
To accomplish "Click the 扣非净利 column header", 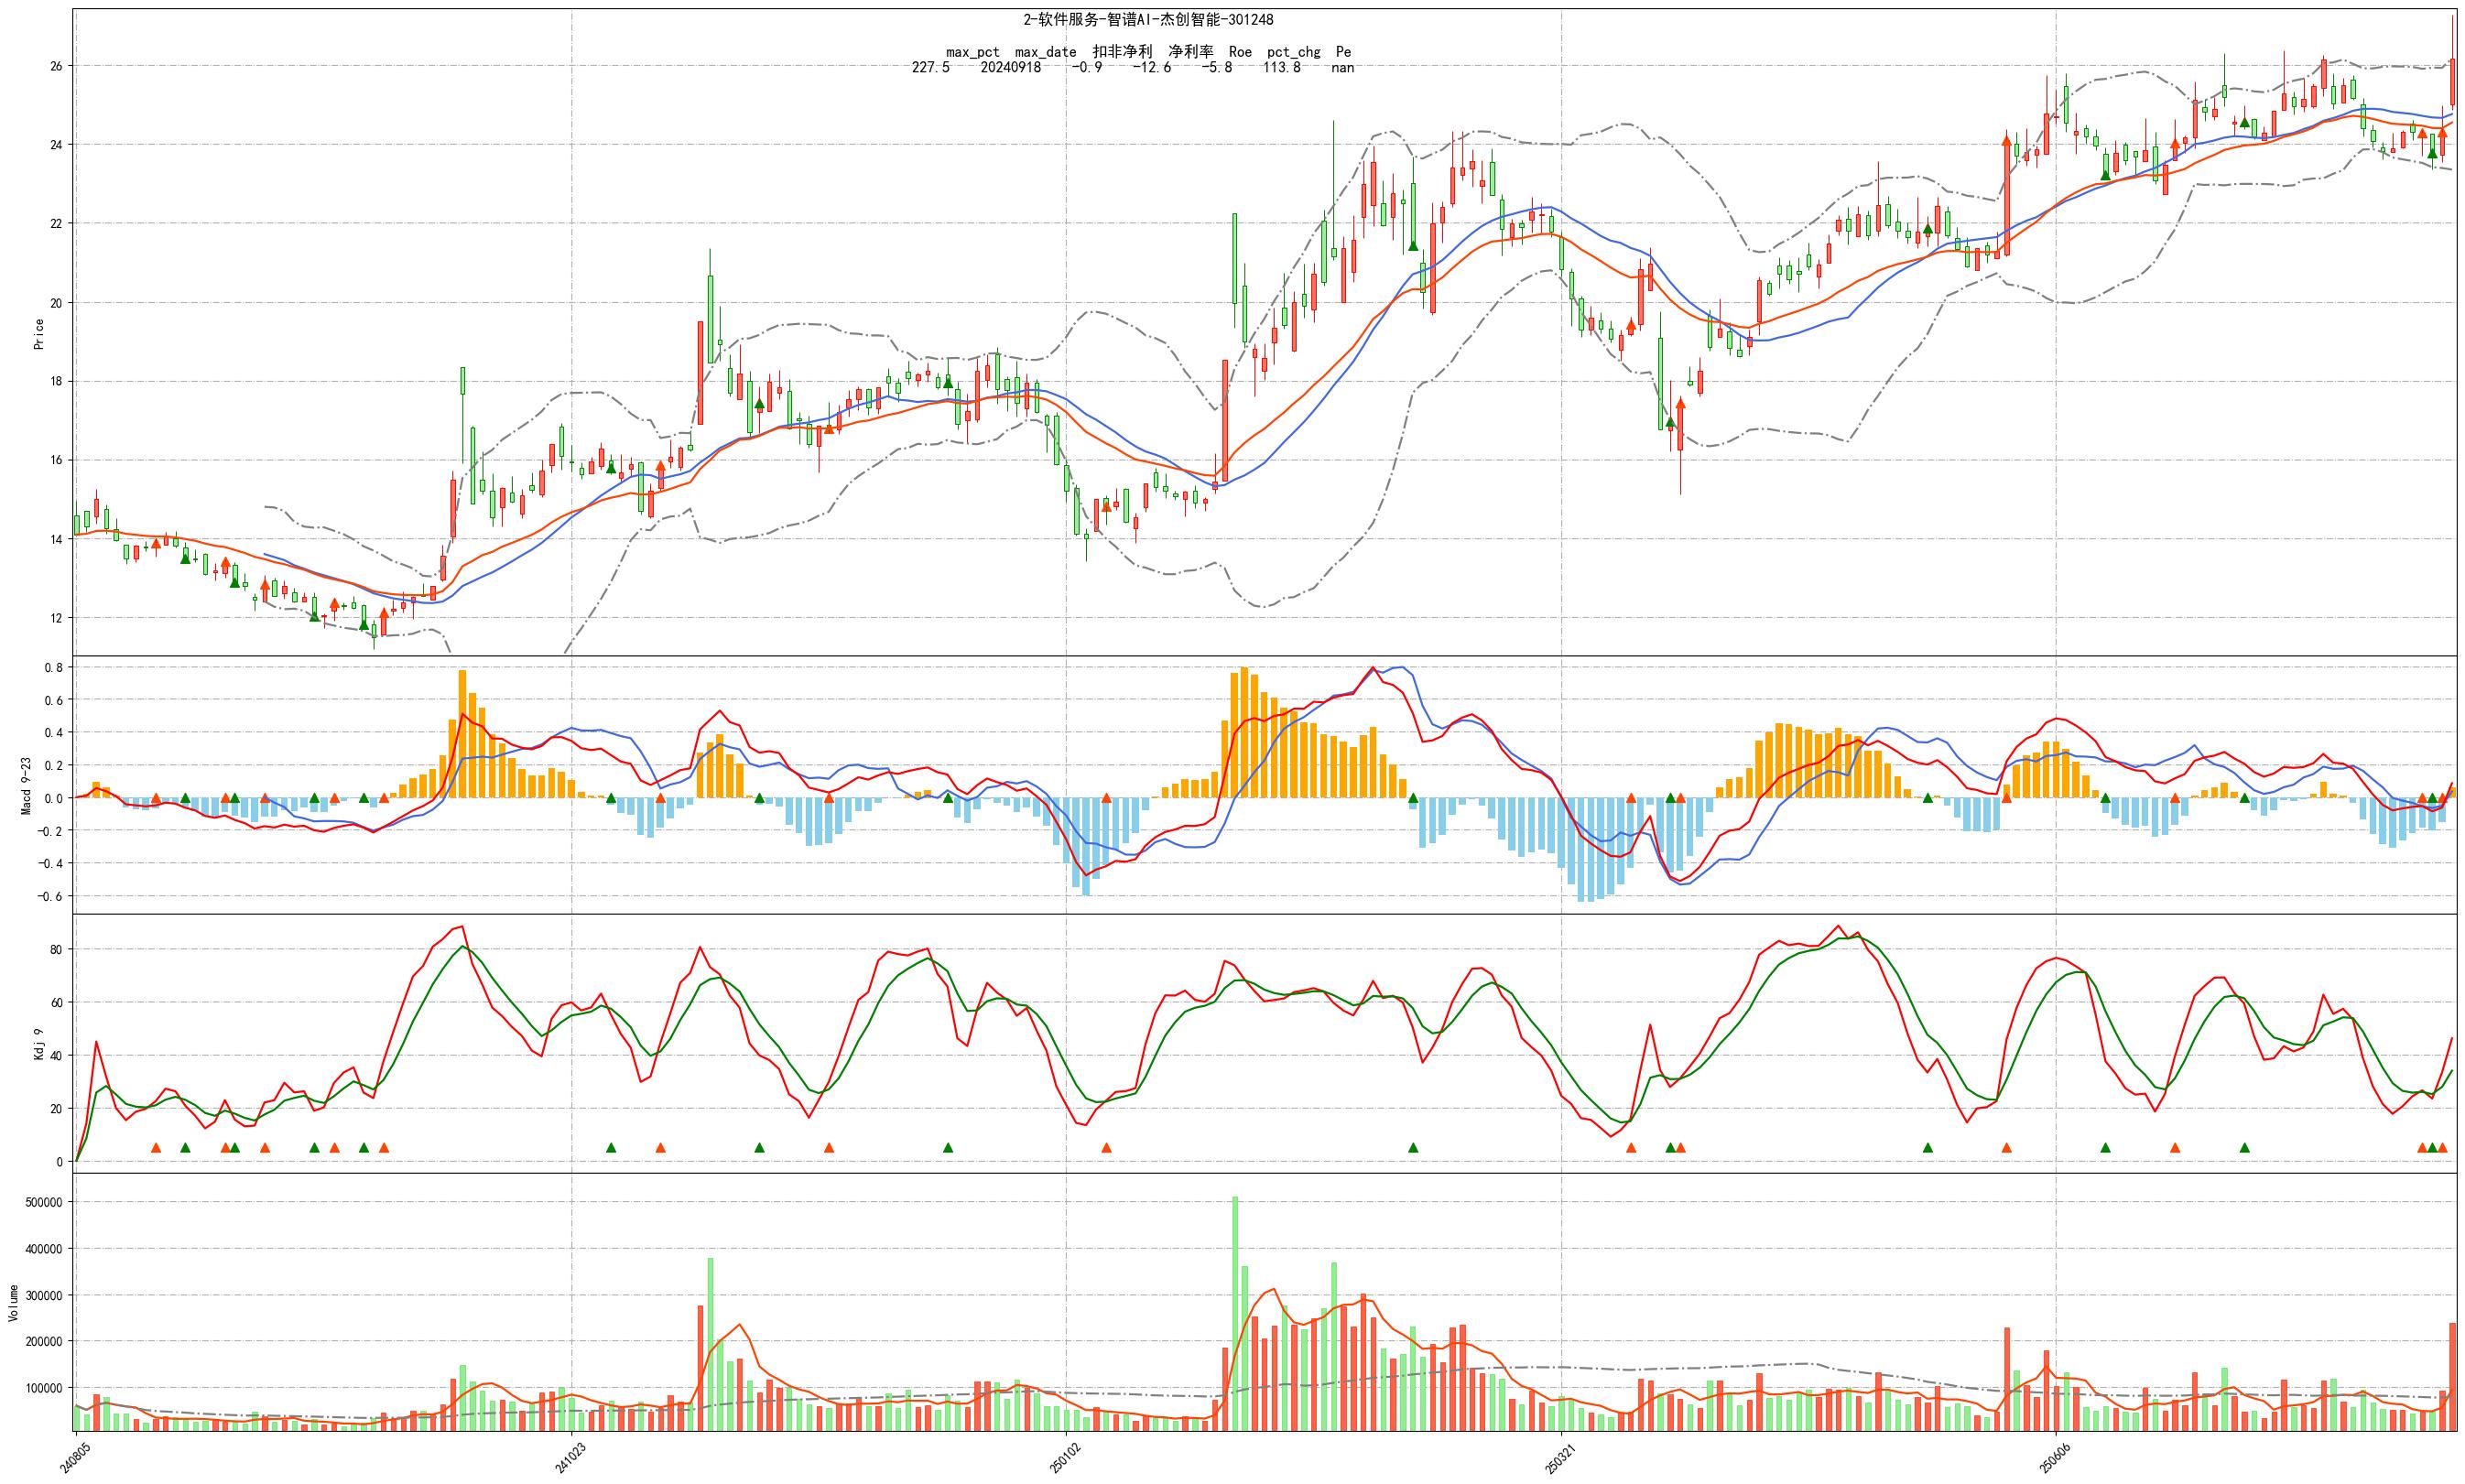I will tap(1122, 52).
